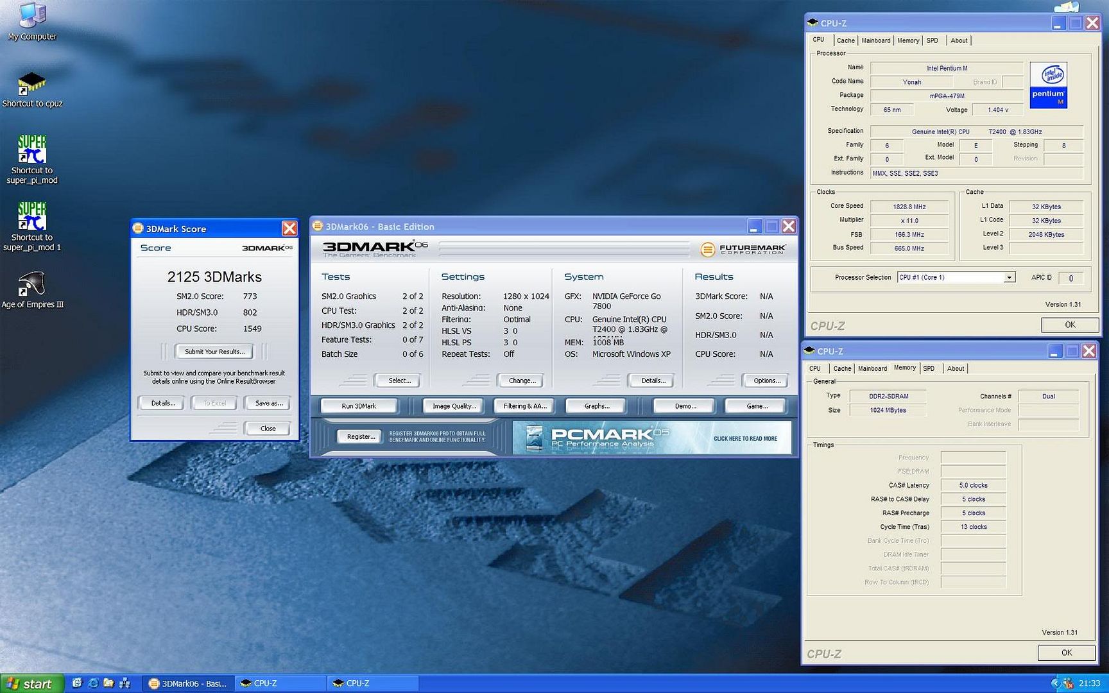Click Close button in 3DMark Score window
1109x693 pixels.
tap(268, 429)
